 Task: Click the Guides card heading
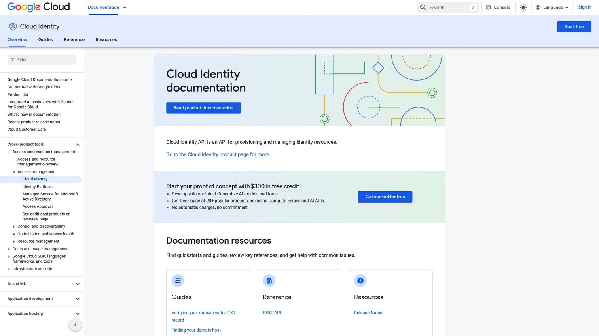[182, 297]
